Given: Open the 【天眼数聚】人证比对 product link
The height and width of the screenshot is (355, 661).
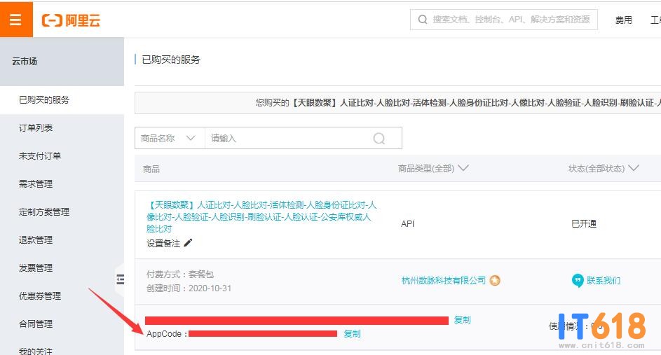Looking at the screenshot, I should (x=261, y=216).
